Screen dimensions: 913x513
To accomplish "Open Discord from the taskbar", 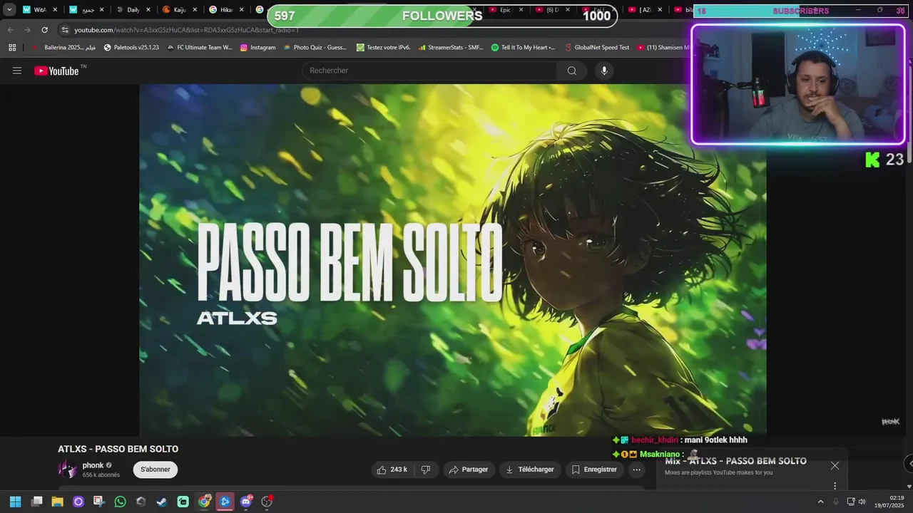I will tap(246, 502).
